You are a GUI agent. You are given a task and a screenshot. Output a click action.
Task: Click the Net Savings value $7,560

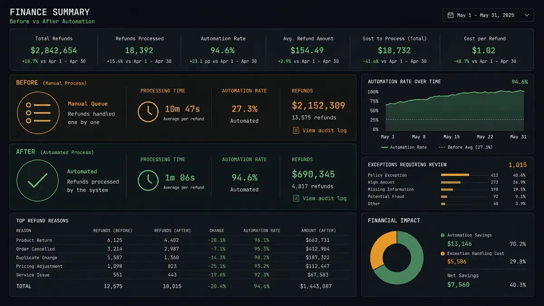coord(458,285)
